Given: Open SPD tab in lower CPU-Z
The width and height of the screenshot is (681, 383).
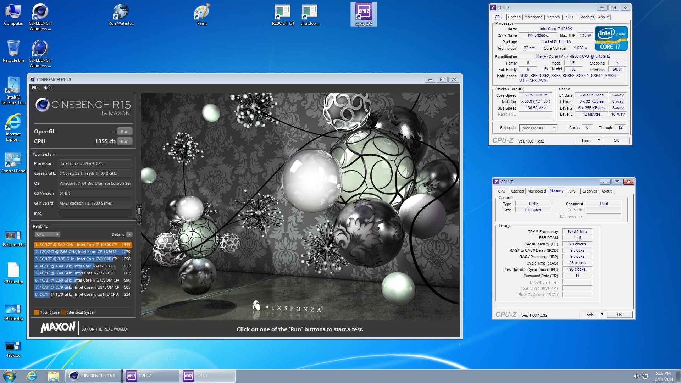Looking at the screenshot, I should coord(572,191).
